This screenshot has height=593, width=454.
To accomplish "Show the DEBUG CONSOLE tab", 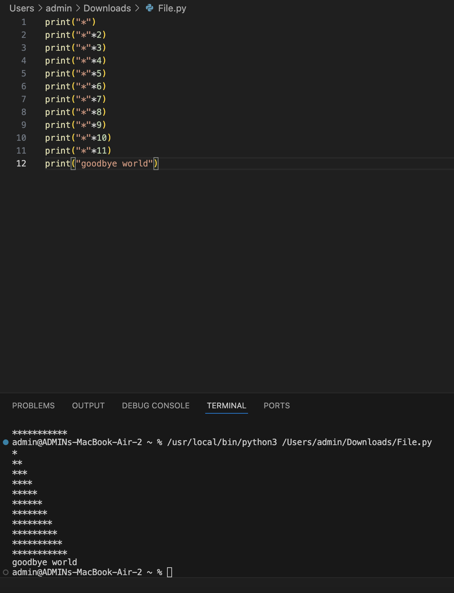I will coord(156,405).
